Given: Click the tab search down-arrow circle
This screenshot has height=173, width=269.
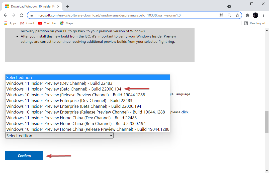Looking at the screenshot, I should click(x=229, y=6).
